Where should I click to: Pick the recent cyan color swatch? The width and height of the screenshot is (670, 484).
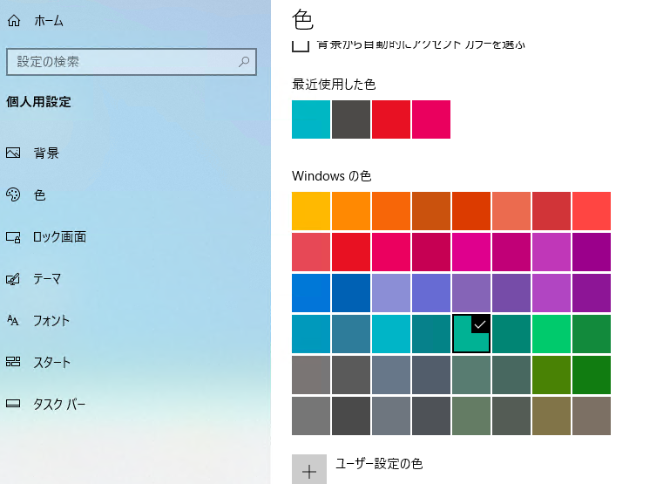tap(311, 119)
